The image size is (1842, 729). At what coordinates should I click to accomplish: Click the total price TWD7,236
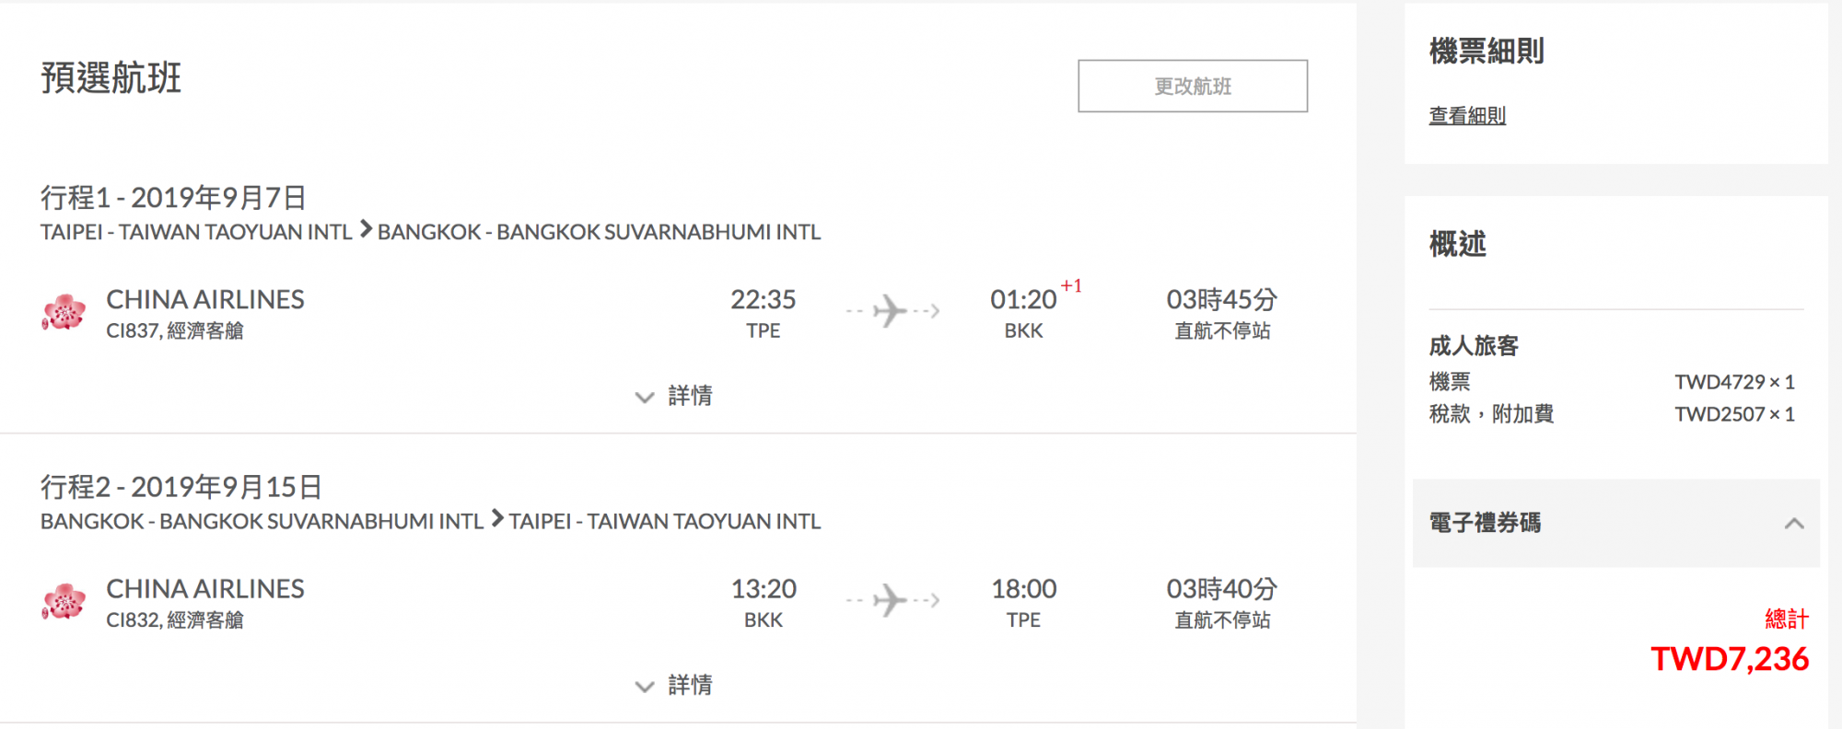click(x=1729, y=659)
